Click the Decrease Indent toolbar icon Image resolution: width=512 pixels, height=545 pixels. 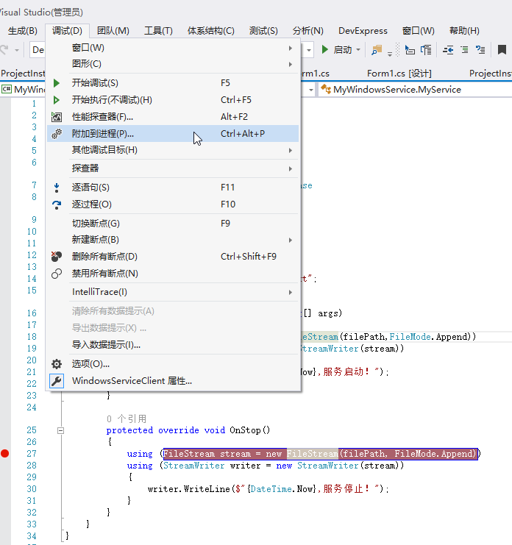448,50
